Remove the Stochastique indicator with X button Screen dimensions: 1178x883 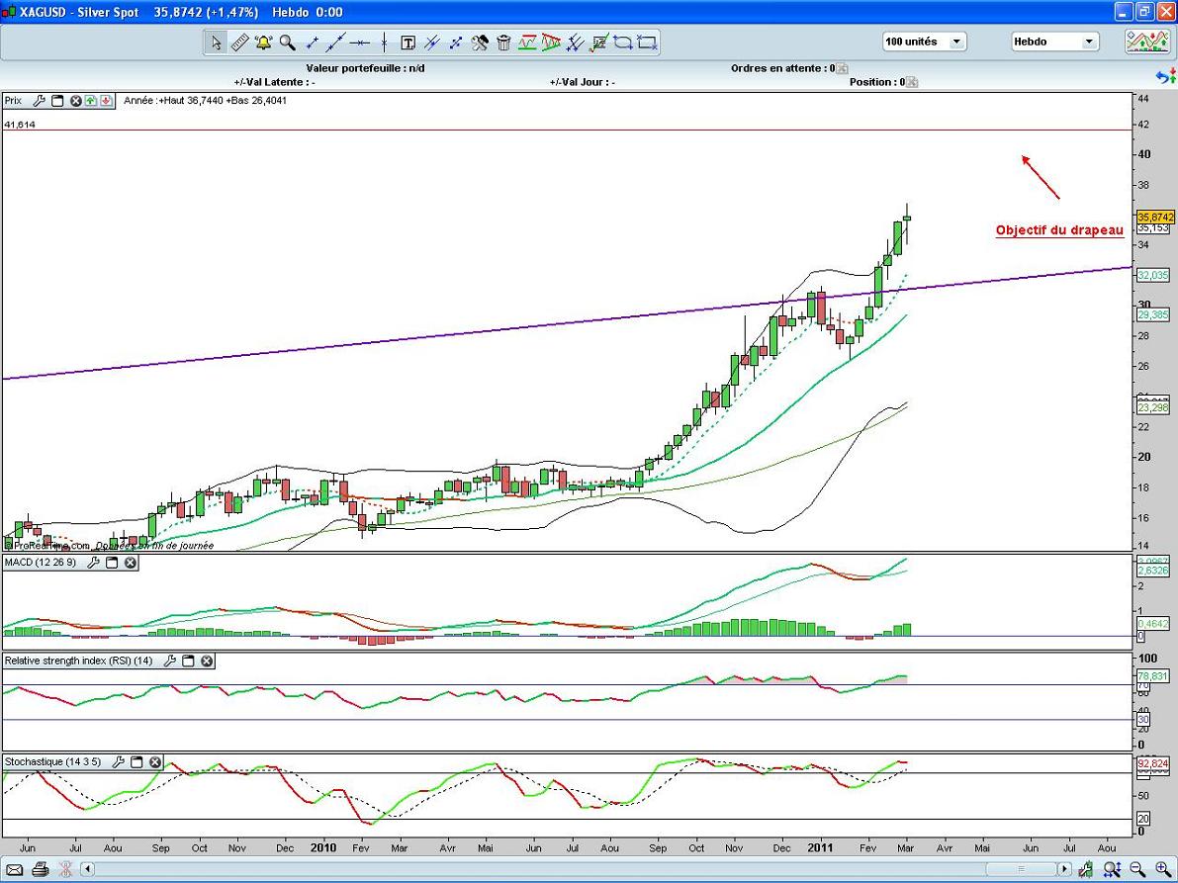tap(154, 762)
